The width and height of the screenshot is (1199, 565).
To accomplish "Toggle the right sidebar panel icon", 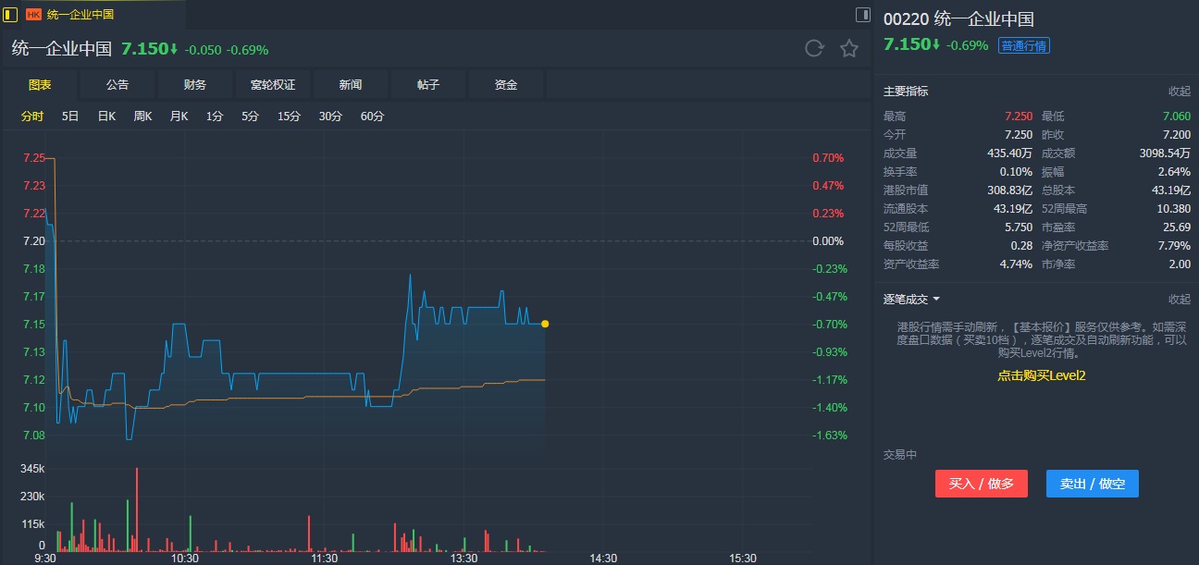I will [x=862, y=14].
